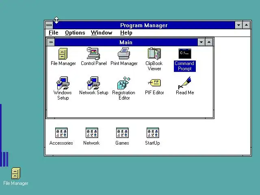Select the Windows Setup icon

63,83
